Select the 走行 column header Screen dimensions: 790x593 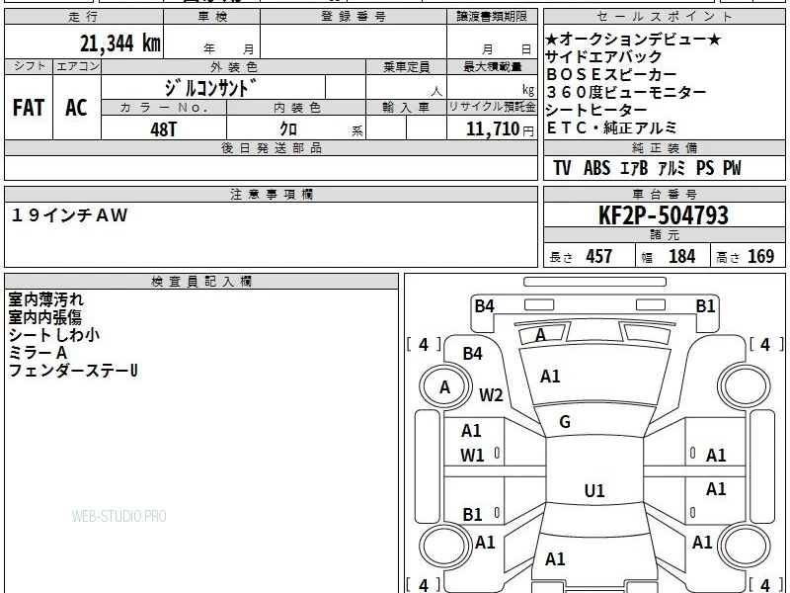coord(84,17)
